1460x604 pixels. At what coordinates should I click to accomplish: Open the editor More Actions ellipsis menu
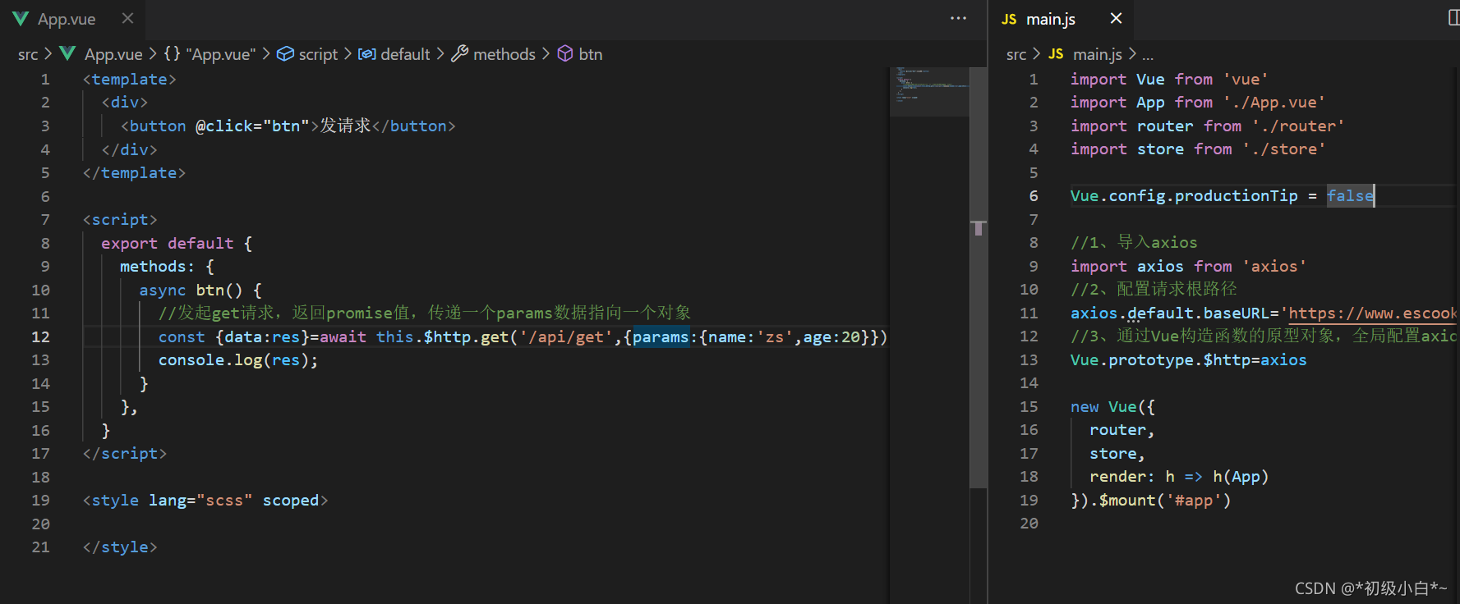[958, 18]
